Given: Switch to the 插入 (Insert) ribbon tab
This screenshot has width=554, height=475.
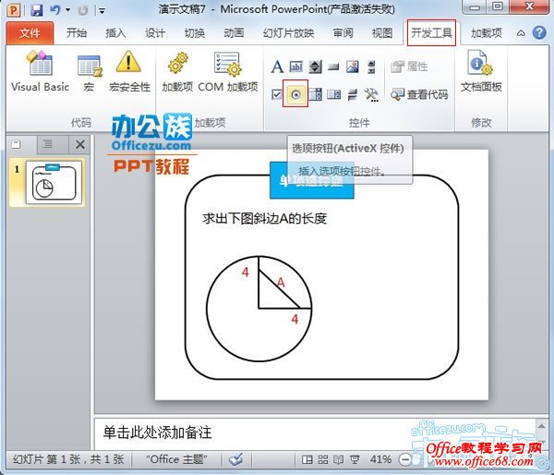Looking at the screenshot, I should coord(115,33).
